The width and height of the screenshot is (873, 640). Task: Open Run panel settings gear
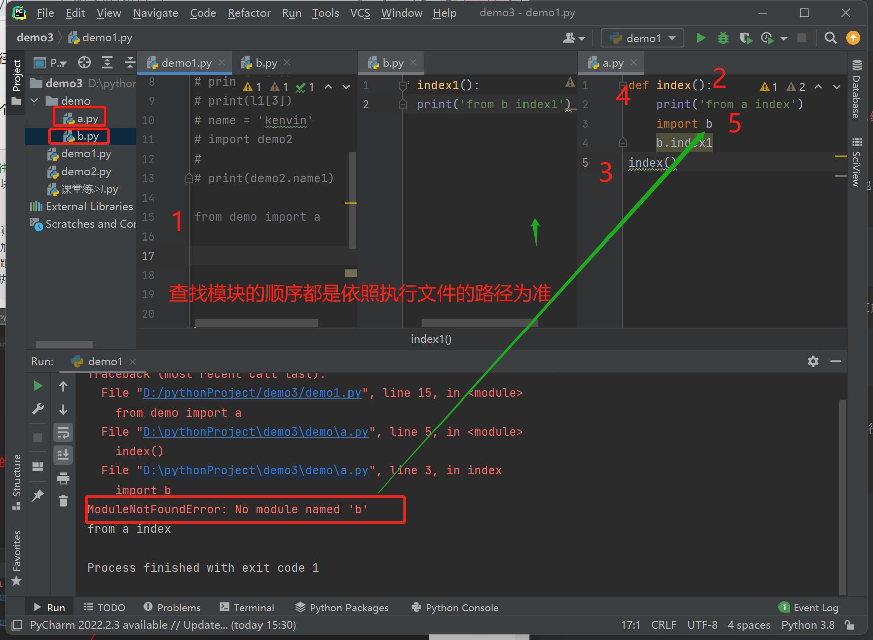tap(813, 361)
